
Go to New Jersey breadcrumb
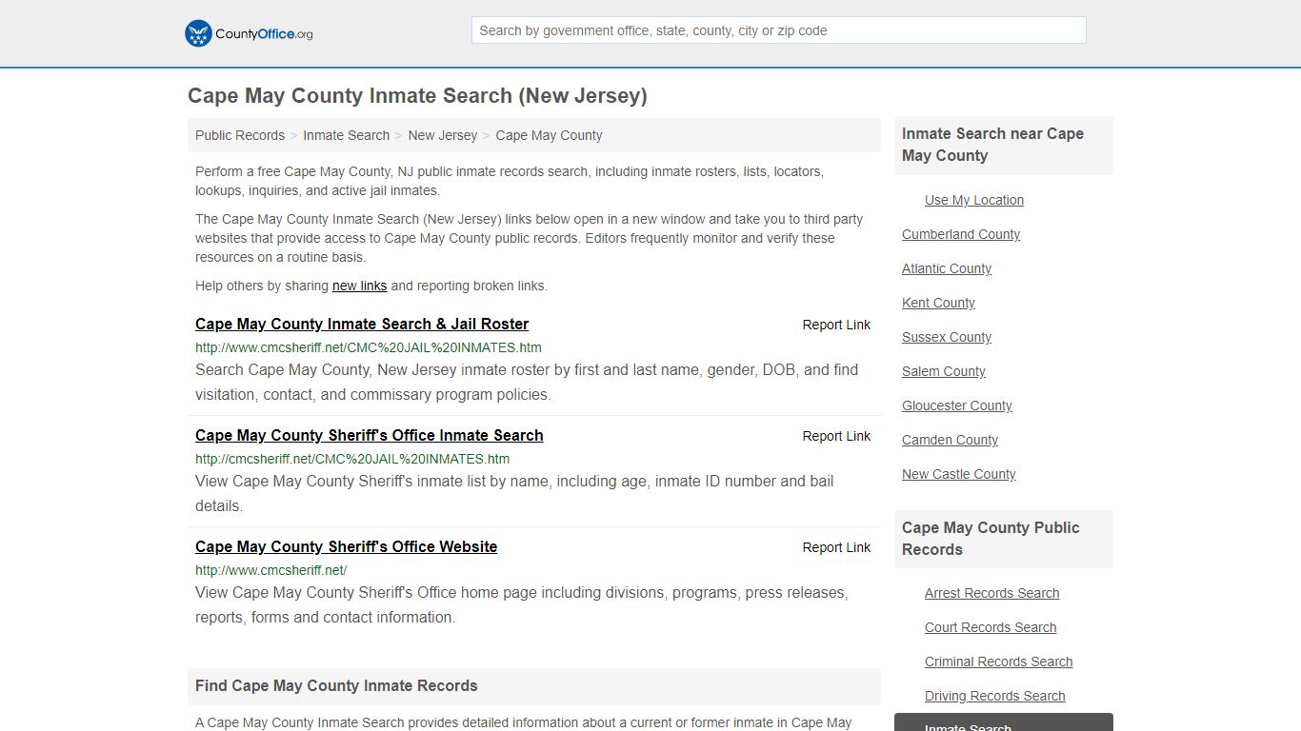click(x=443, y=135)
